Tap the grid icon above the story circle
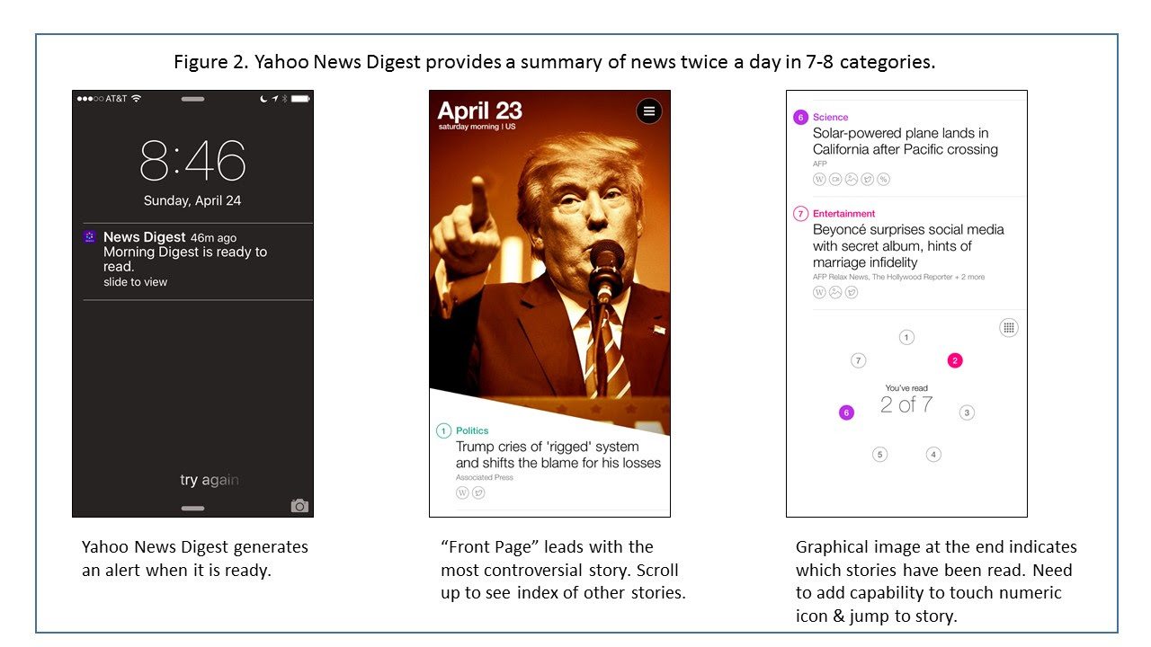Viewport: 1151px width, 647px height. pyautogui.click(x=1009, y=328)
